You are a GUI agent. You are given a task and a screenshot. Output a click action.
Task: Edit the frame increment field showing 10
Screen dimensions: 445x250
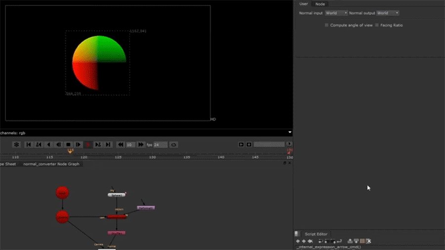point(130,145)
